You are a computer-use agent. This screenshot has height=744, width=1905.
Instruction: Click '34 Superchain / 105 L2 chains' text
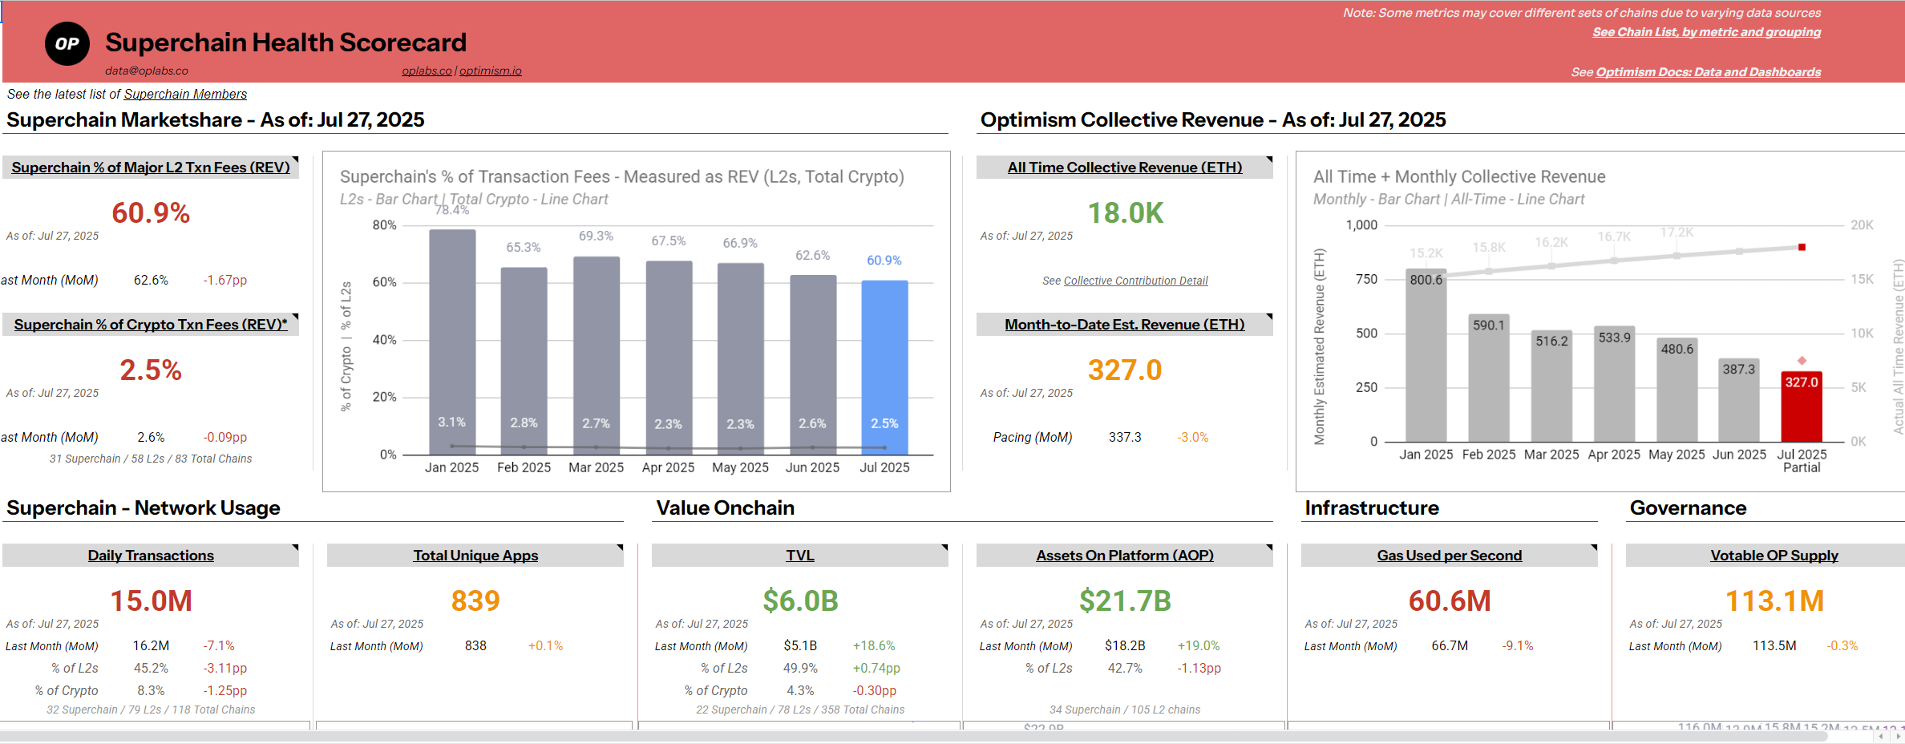[x=1125, y=710]
